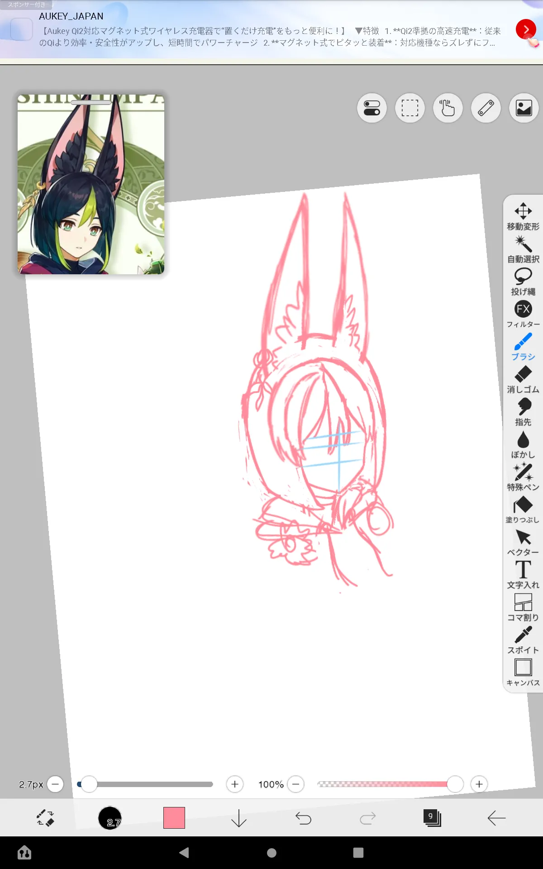Tap the back arrow to exit canvas

(x=496, y=818)
